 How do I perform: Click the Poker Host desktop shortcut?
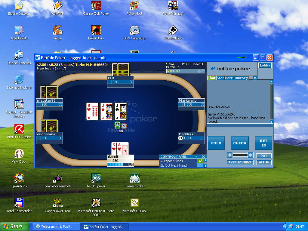[x=134, y=5]
